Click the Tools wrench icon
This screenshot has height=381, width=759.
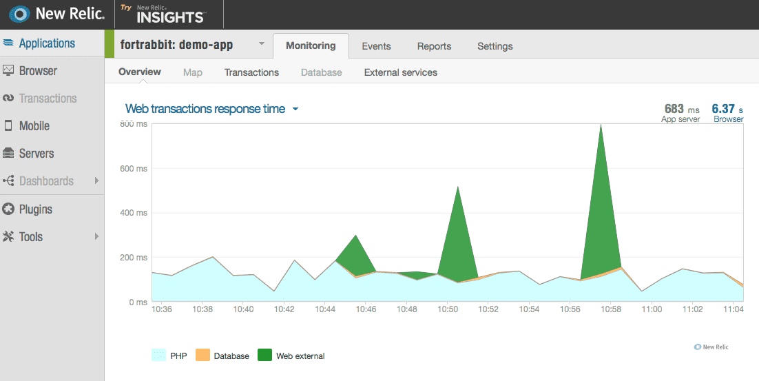[8, 237]
